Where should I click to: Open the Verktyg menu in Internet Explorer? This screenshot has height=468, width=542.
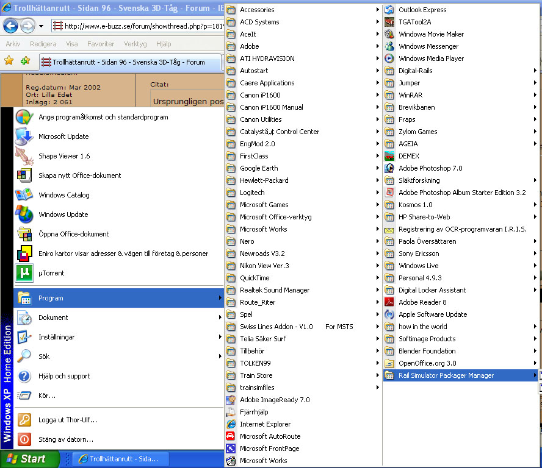135,44
